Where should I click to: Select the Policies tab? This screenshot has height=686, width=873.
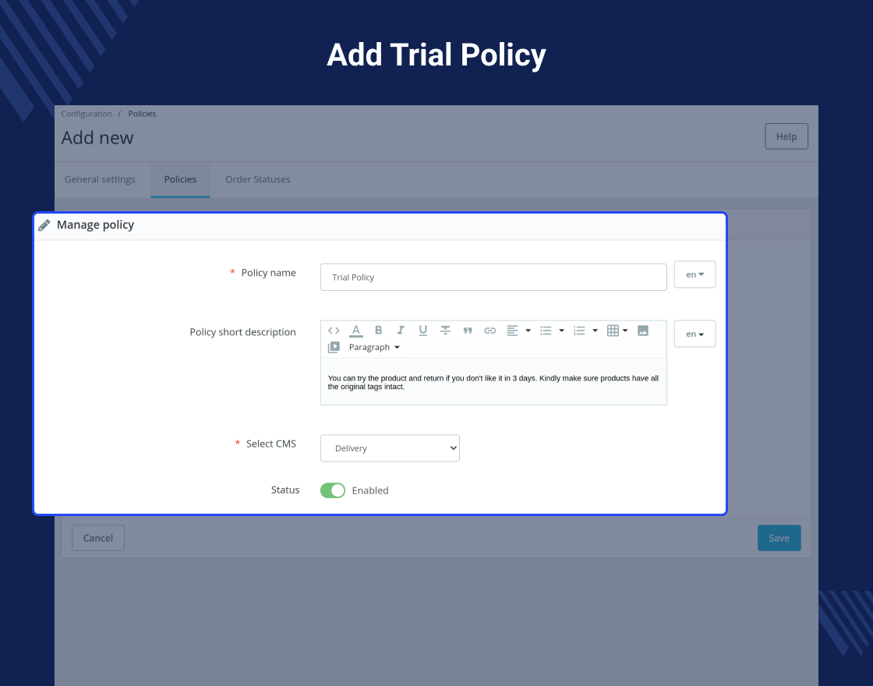pos(180,179)
